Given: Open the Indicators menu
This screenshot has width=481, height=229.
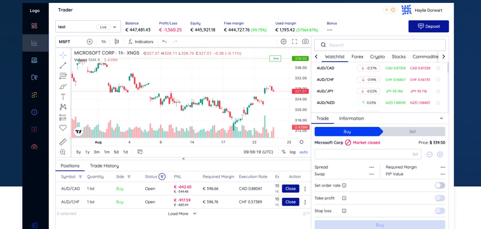Looking at the screenshot, I should tap(141, 41).
